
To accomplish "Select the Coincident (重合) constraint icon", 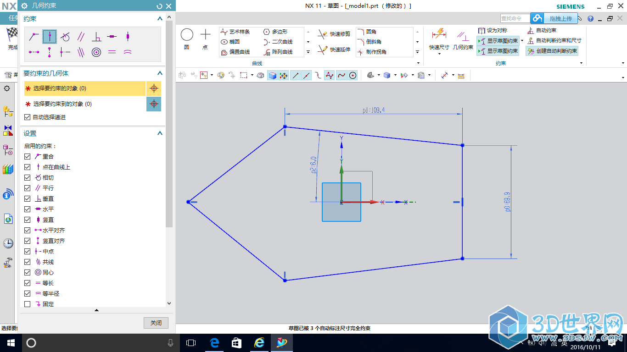I will [34, 37].
